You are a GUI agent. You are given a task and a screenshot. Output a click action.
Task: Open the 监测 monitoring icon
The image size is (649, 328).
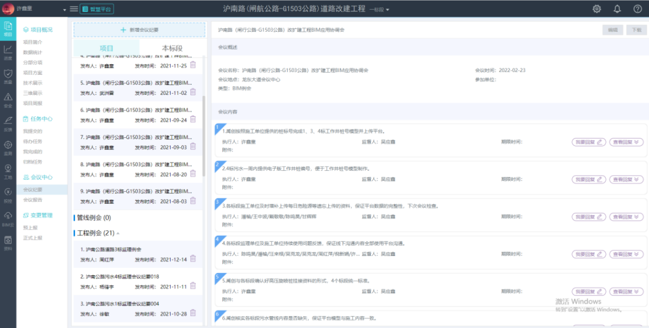[8, 148]
